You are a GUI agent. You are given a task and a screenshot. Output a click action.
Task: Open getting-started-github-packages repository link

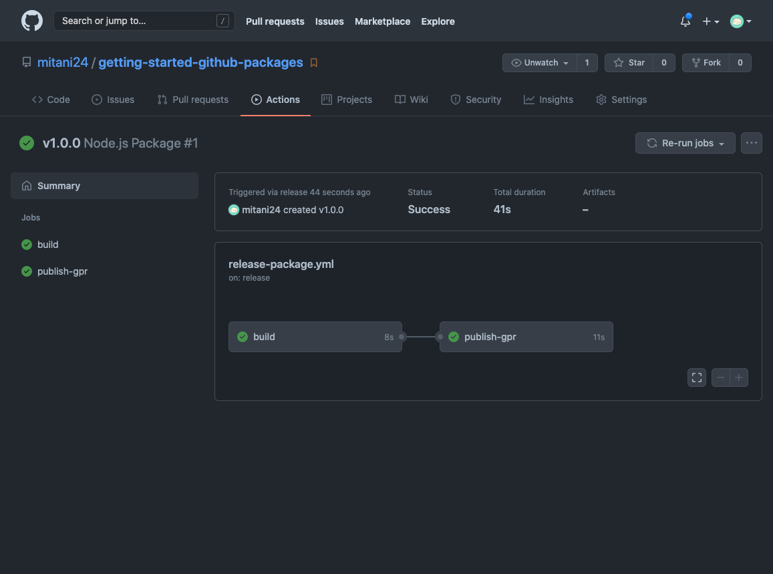[200, 62]
